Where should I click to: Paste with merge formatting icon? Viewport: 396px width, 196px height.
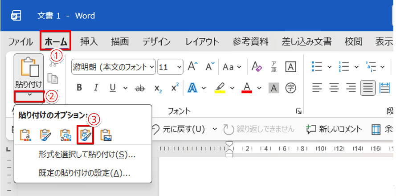[45, 135]
